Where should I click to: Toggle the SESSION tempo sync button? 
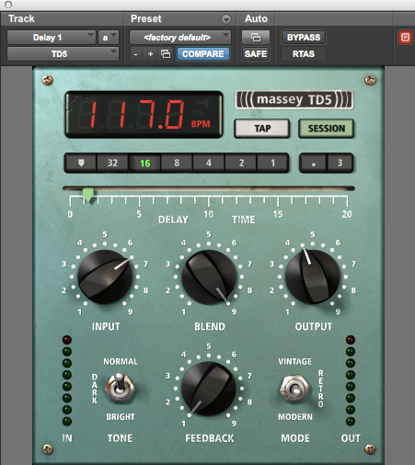tap(326, 128)
